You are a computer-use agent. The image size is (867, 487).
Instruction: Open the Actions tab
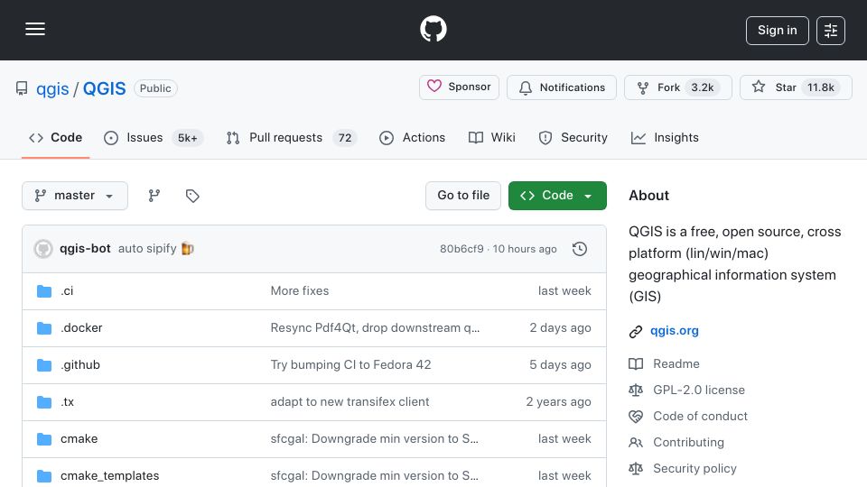tap(412, 137)
